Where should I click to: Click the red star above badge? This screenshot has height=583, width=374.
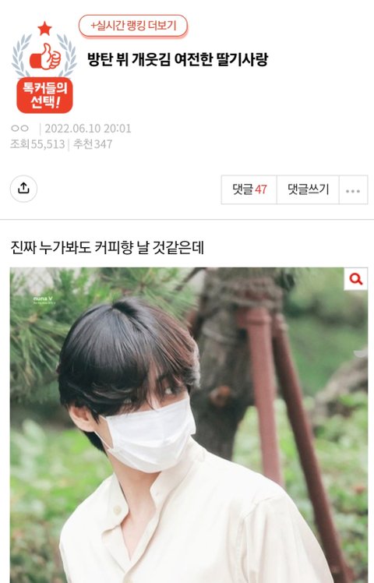pyautogui.click(x=44, y=28)
